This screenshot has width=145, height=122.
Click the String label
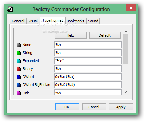[x=27, y=53]
